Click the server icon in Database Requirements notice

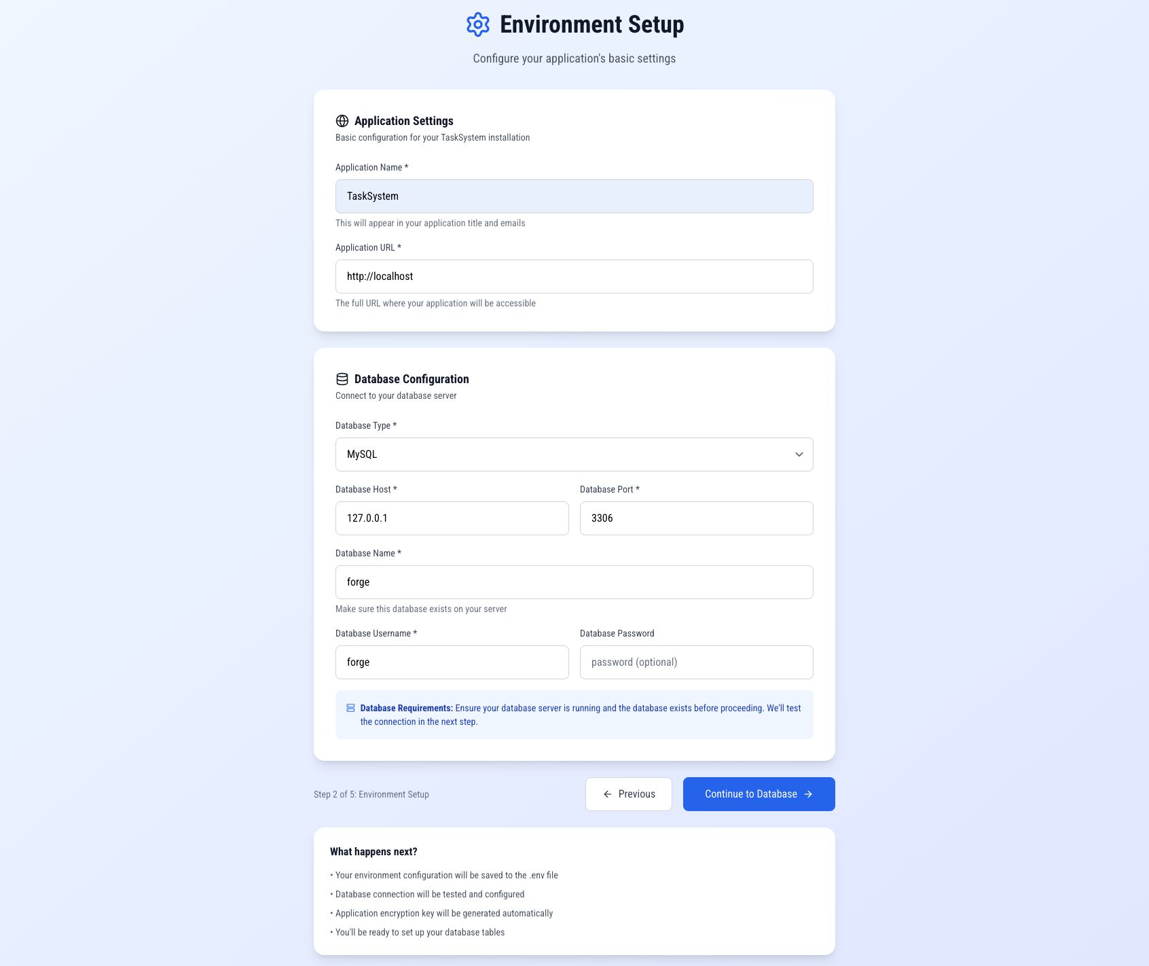[350, 708]
